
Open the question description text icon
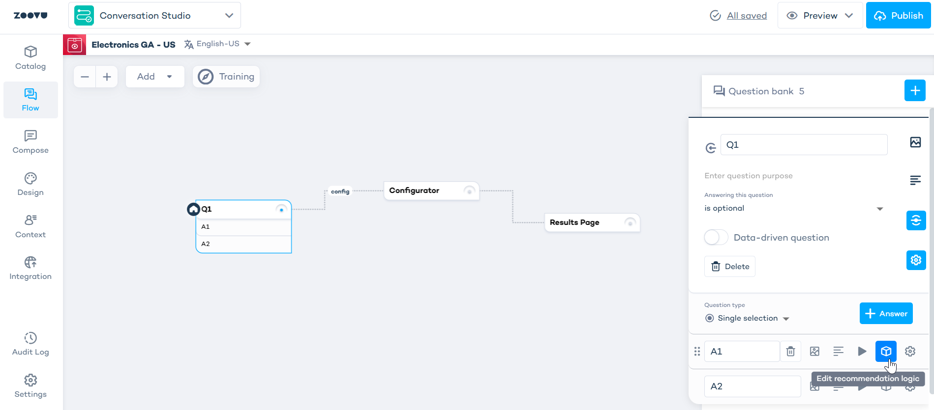[915, 181]
